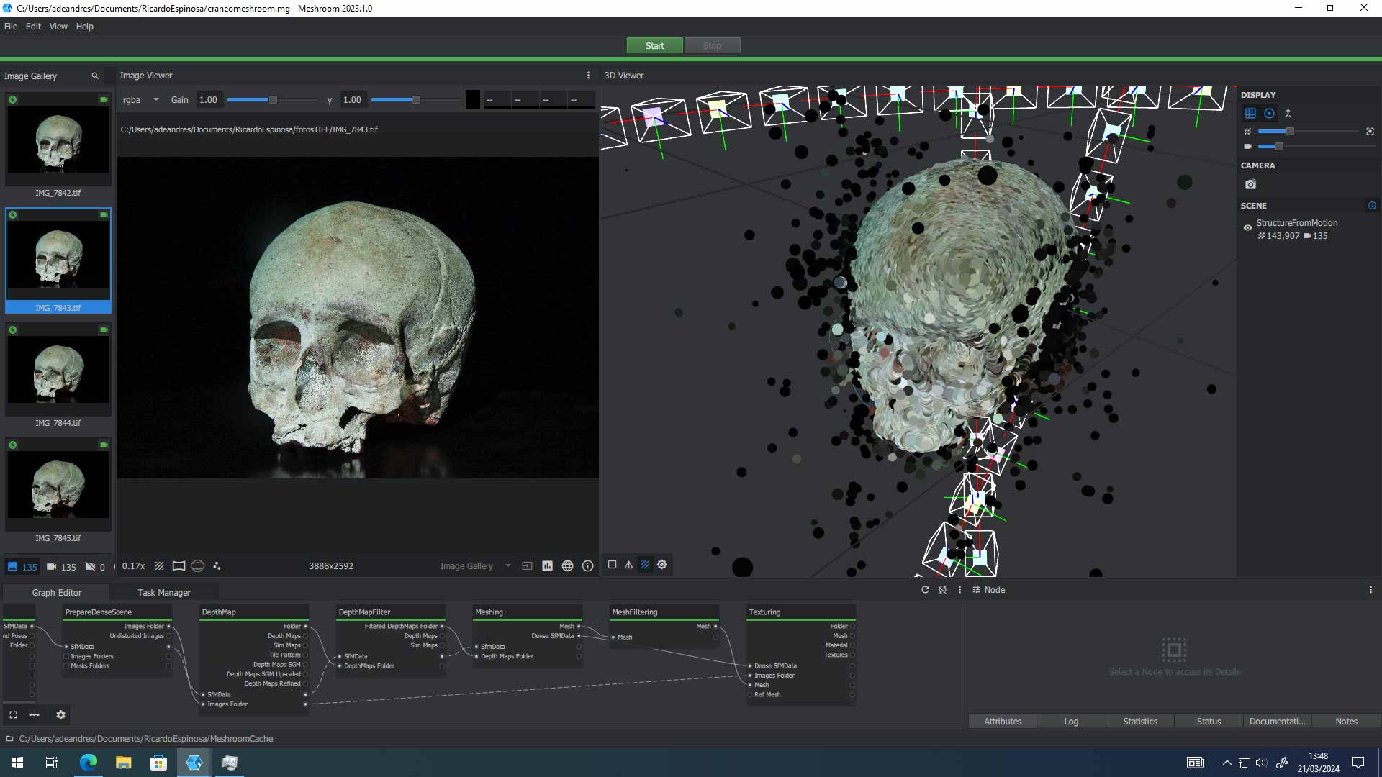Open the Edit menu
1382x777 pixels.
[33, 27]
